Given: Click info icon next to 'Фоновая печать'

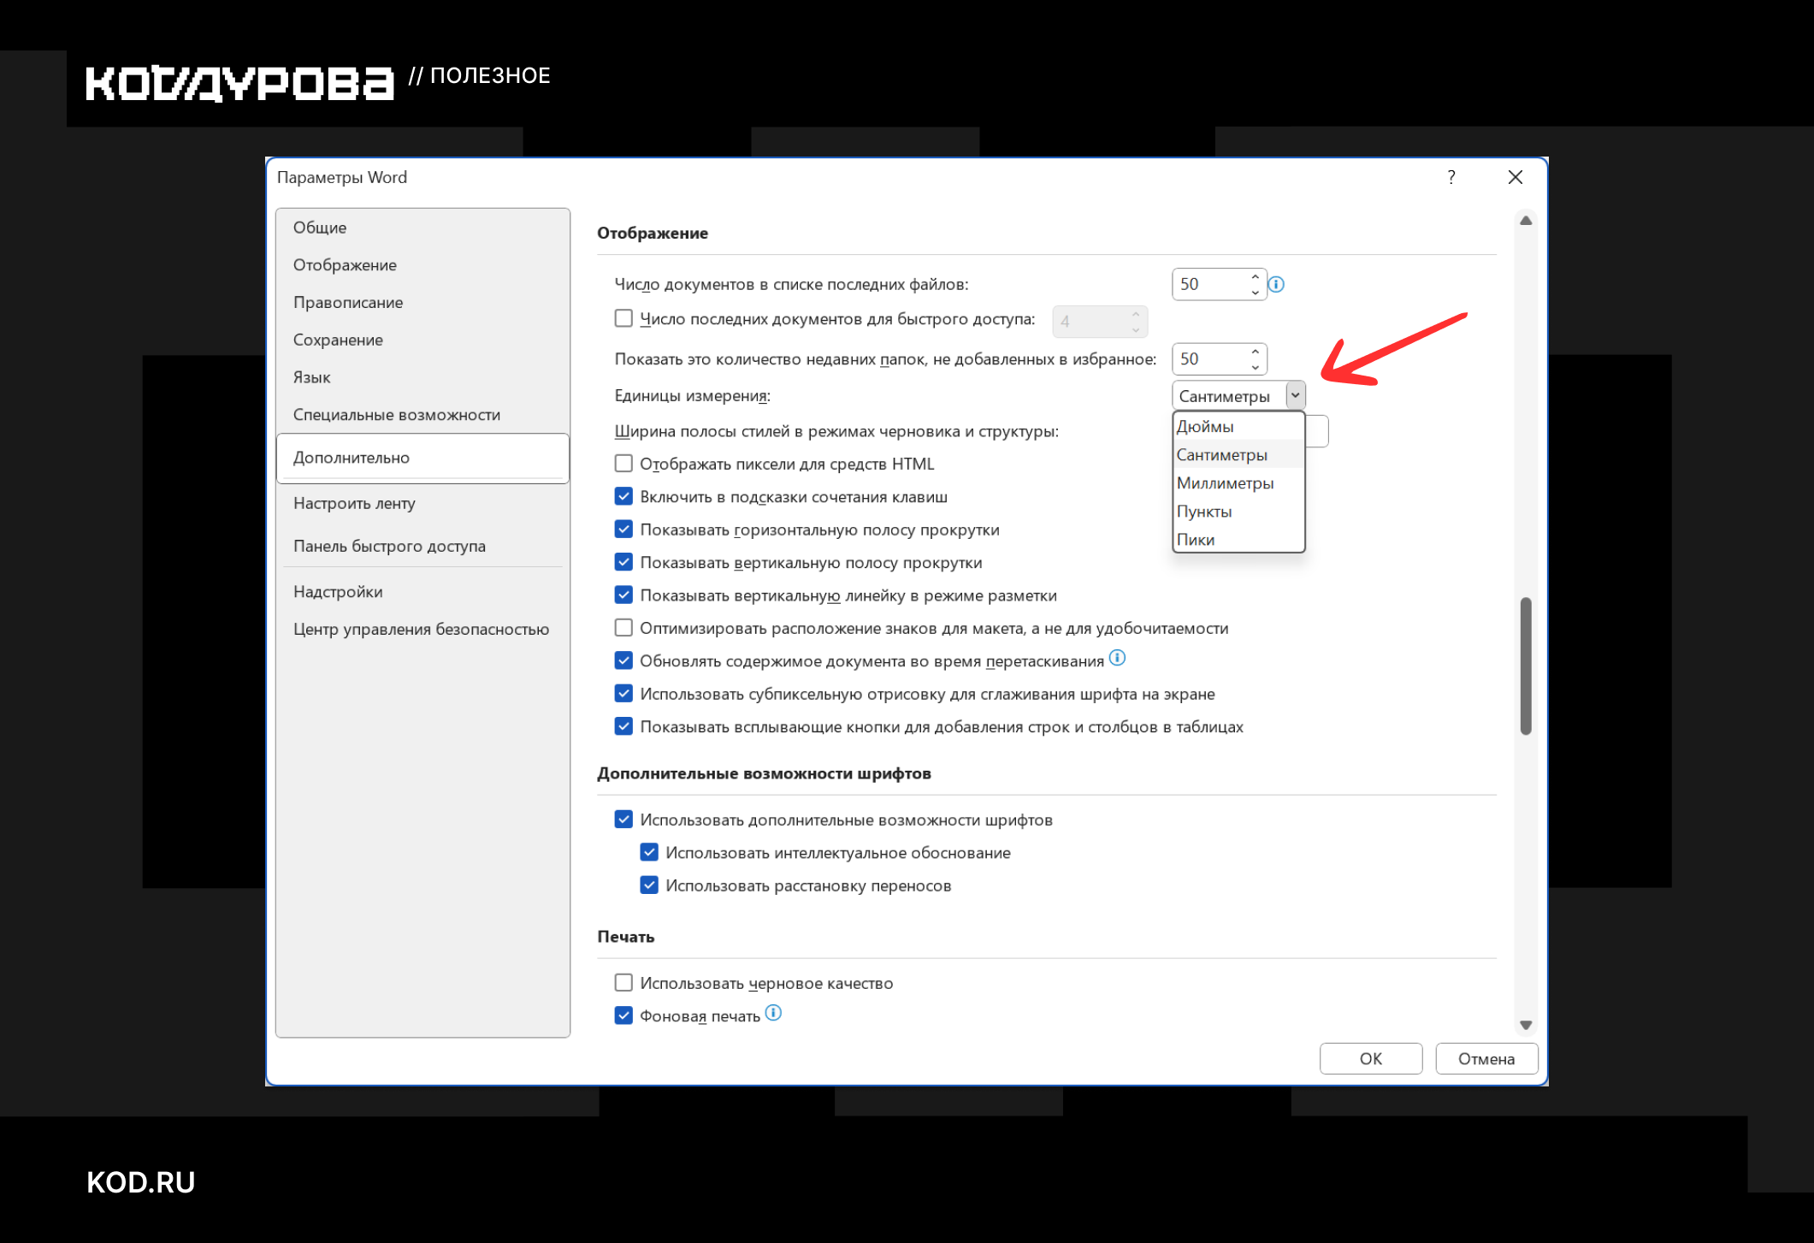Looking at the screenshot, I should click(773, 1013).
